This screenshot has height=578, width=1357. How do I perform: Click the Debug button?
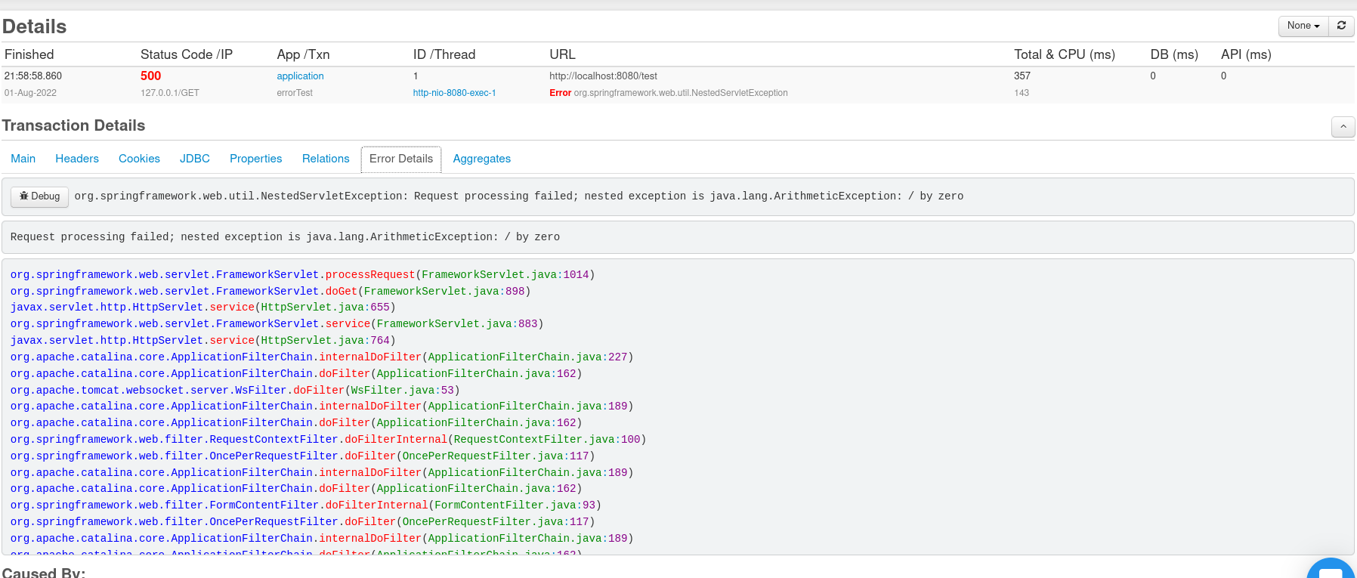tap(40, 196)
